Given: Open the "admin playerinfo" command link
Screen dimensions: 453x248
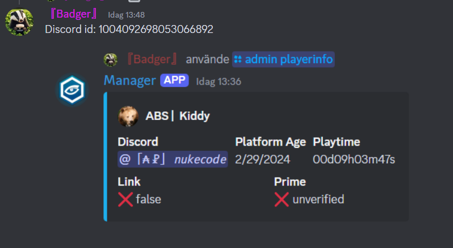Looking at the screenshot, I should click(289, 59).
